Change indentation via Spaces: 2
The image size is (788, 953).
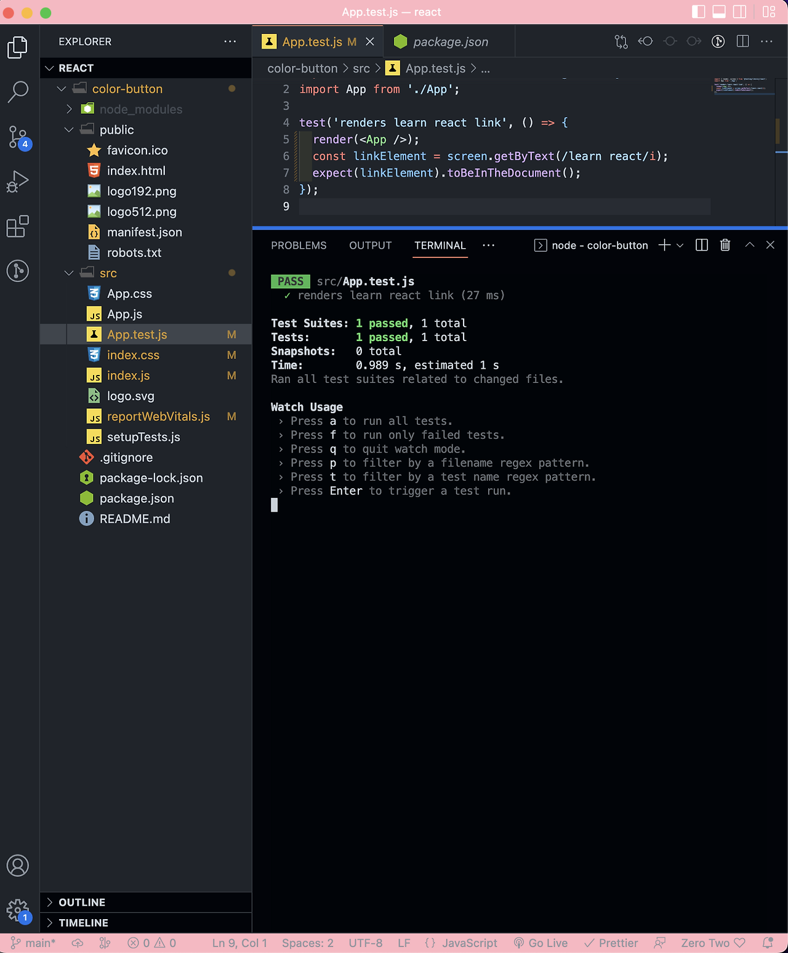pos(308,943)
